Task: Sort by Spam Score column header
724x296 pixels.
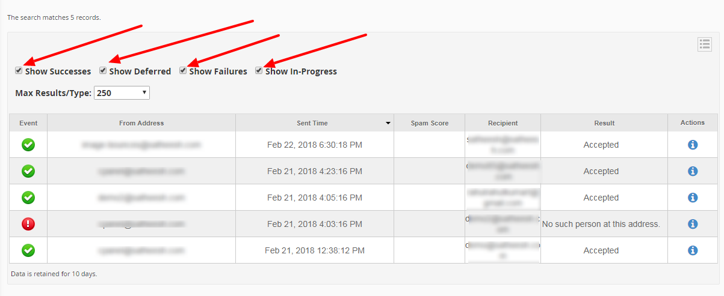Action: (430, 123)
